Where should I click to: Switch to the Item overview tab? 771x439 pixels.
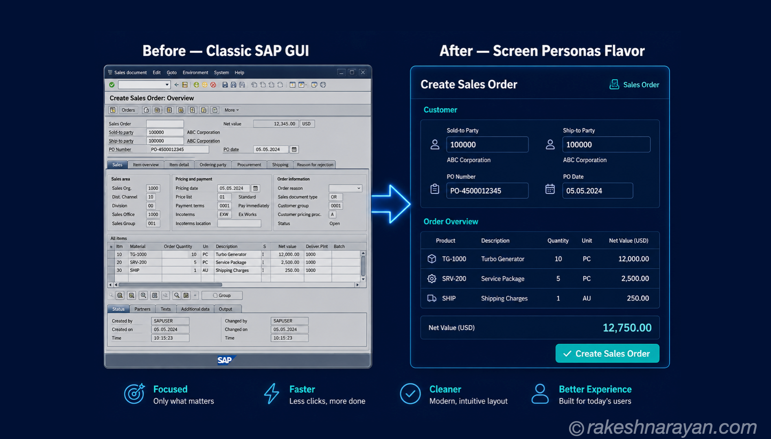(x=146, y=165)
